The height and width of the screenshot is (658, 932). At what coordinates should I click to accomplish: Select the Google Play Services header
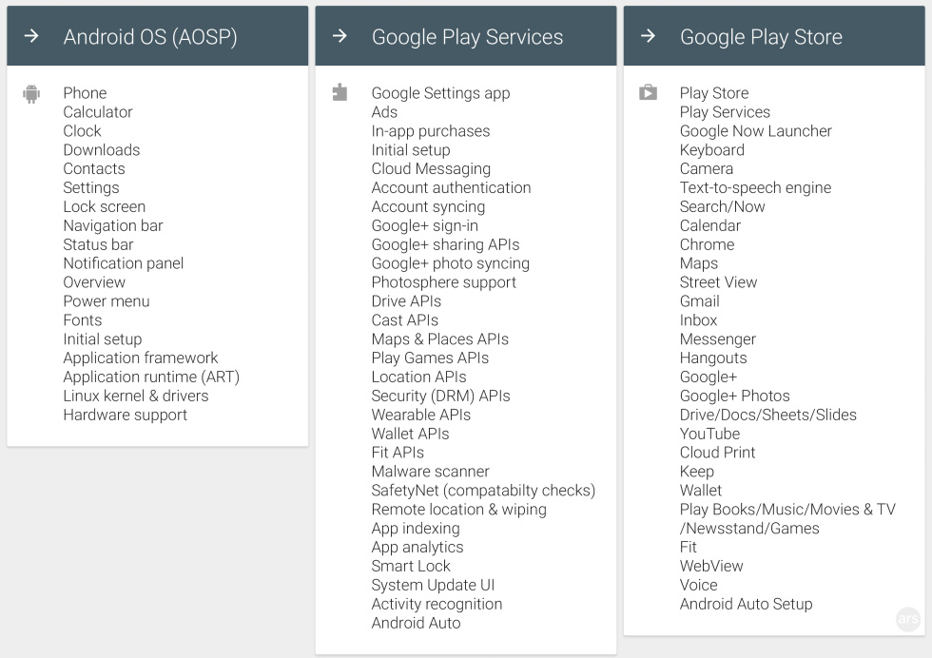pos(467,37)
